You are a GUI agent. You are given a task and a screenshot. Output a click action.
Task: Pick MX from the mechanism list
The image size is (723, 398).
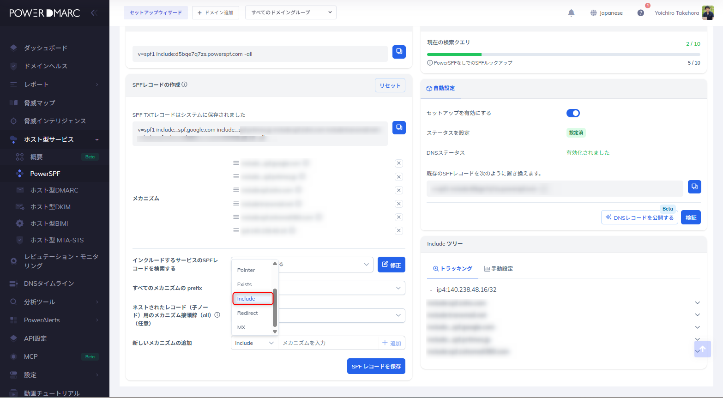[x=253, y=327]
